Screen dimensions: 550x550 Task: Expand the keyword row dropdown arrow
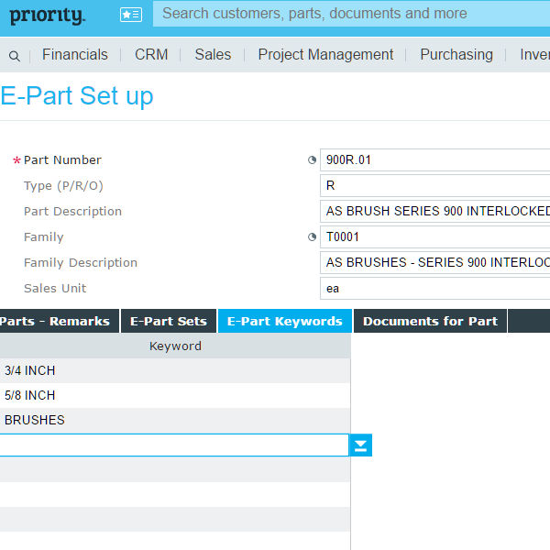point(361,445)
